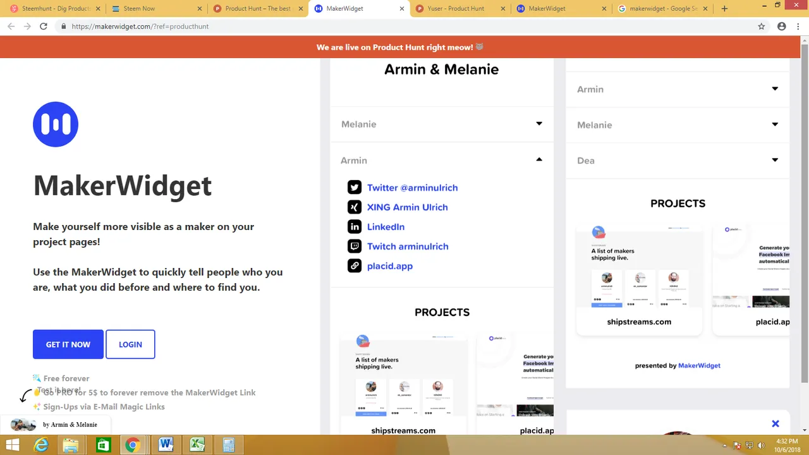The image size is (809, 455).
Task: Switch to Chrome in the taskbar
Action: 132,446
